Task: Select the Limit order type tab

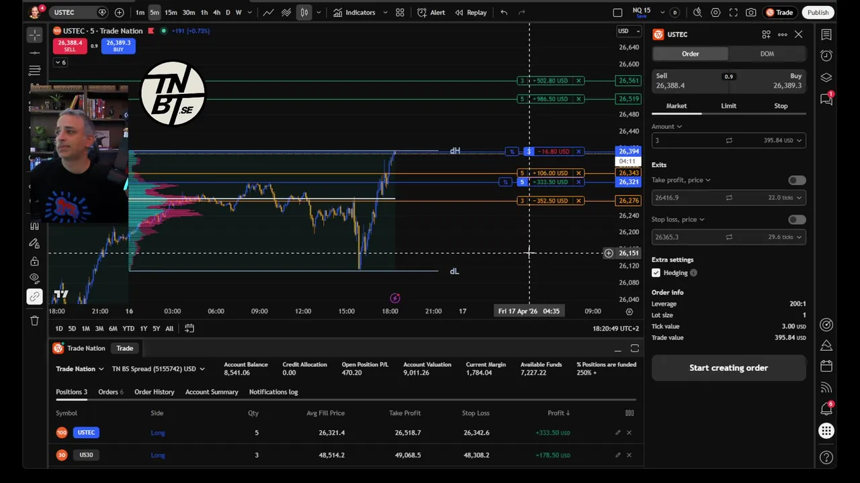Action: coord(728,106)
